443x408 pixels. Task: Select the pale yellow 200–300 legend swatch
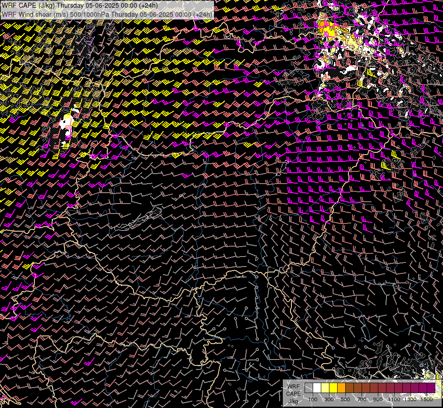point(325,388)
